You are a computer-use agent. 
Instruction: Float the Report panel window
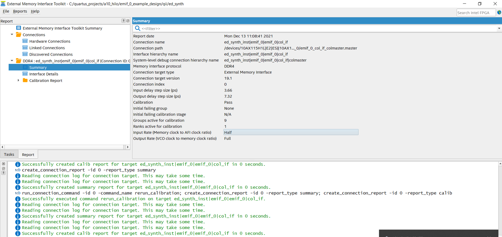[128, 21]
